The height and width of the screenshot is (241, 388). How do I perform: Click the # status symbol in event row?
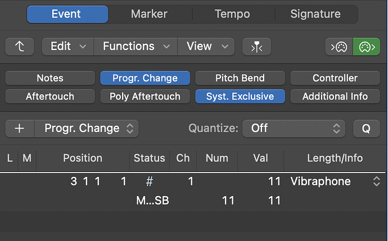tap(149, 181)
